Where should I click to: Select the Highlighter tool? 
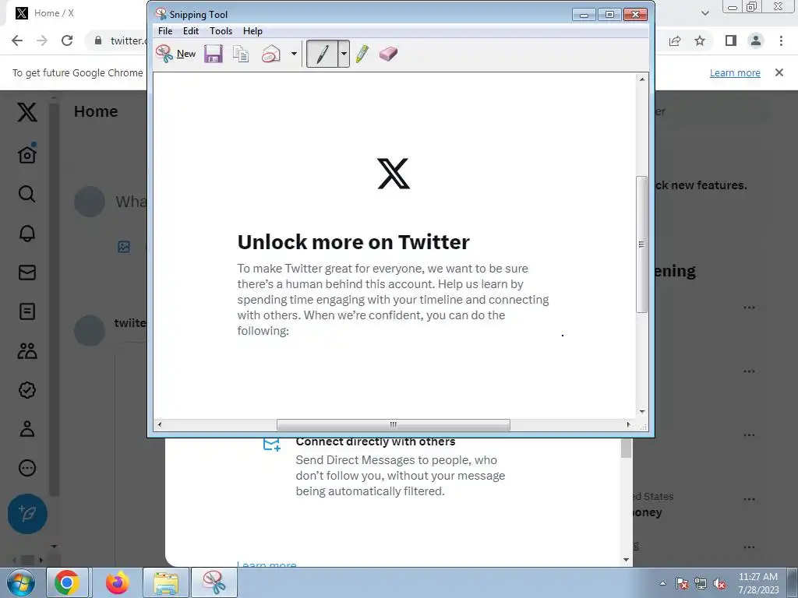tap(362, 54)
